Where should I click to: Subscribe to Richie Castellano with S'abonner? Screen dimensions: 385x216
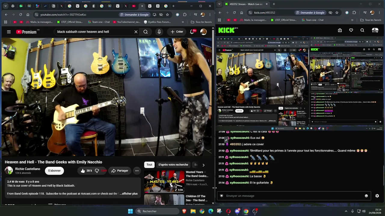click(54, 171)
